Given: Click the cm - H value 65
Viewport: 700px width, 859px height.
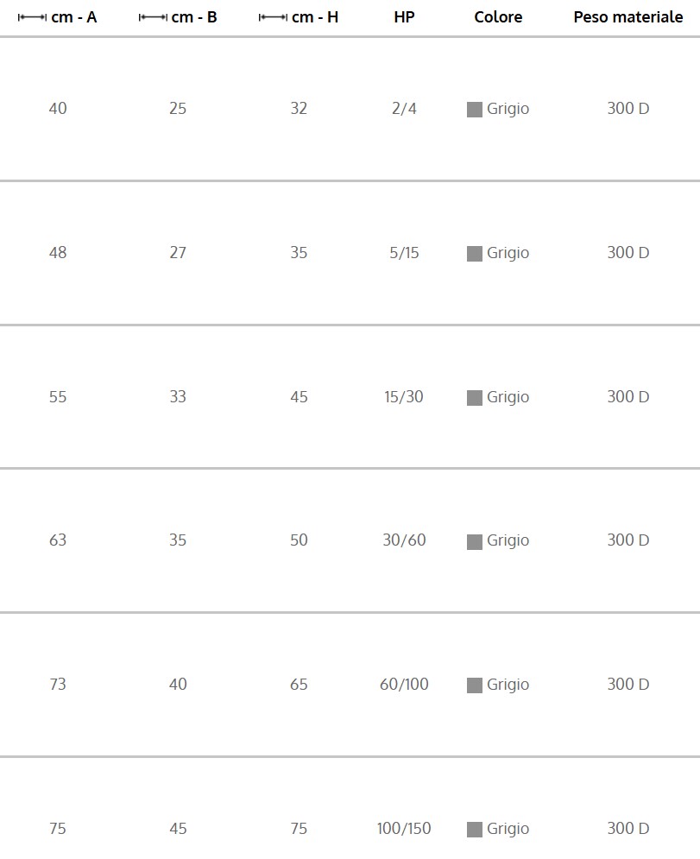Looking at the screenshot, I should coord(299,685).
